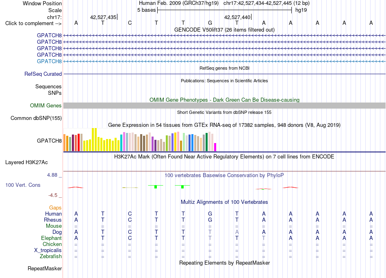386x278 pixels.
Task: Click the '5 bases' scale text
Action: [x=146, y=10]
